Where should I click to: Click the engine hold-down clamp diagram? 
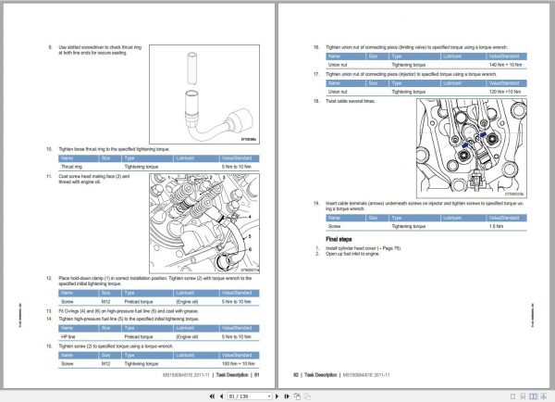(204, 223)
